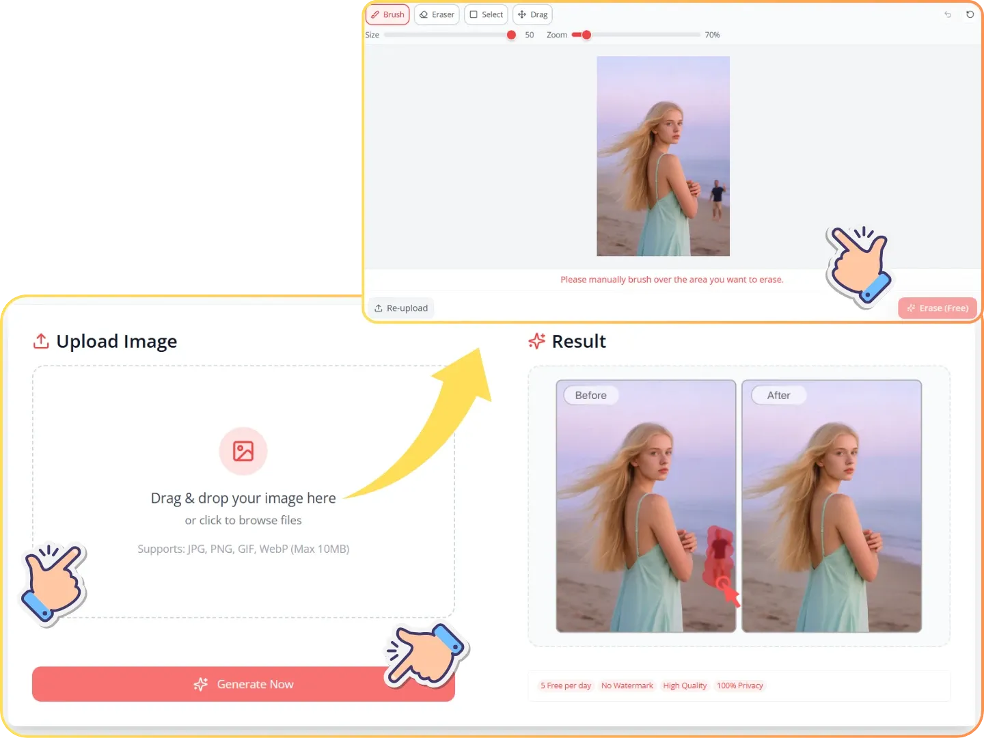Image resolution: width=984 pixels, height=738 pixels.
Task: Select the Brush tool
Action: coord(387,14)
